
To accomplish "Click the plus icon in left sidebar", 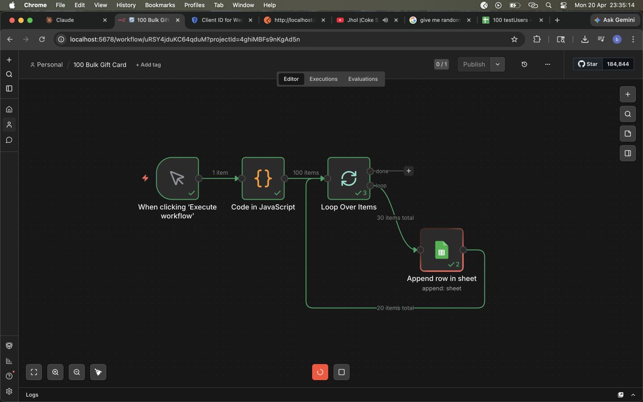I will point(9,60).
